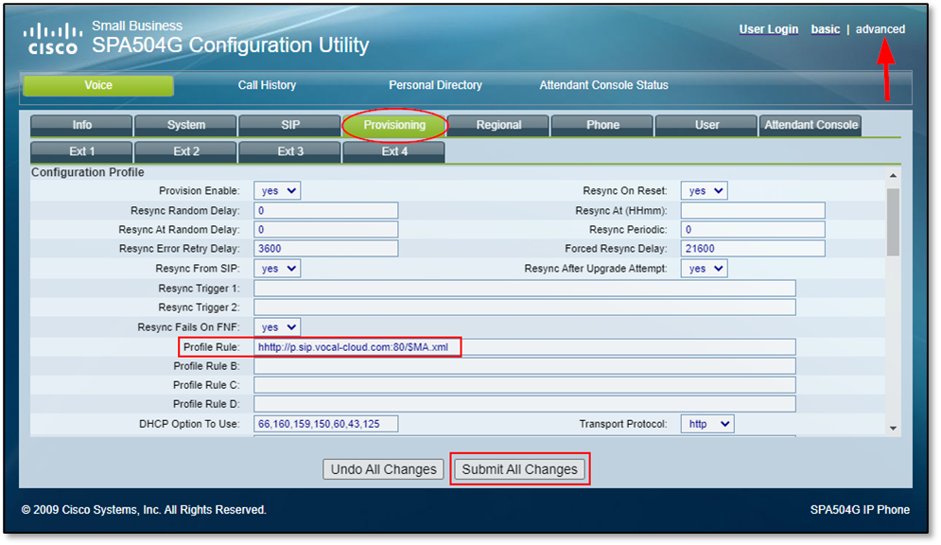Focus Resync At Random Delay field

pyautogui.click(x=326, y=229)
